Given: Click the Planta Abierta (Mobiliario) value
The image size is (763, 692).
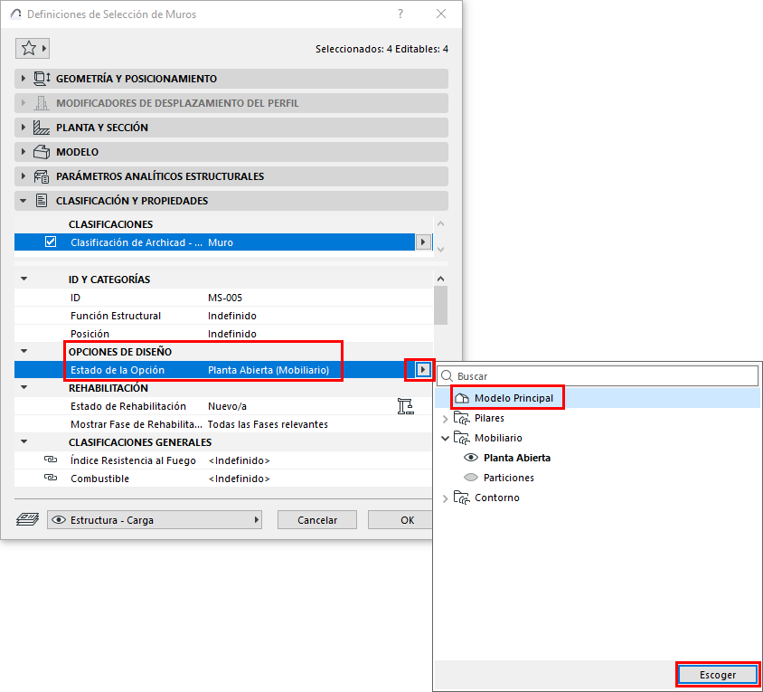Looking at the screenshot, I should tap(268, 370).
